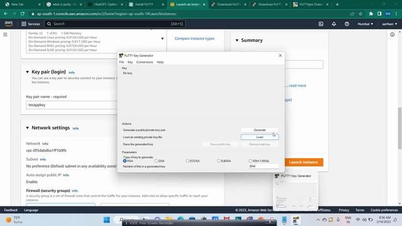Click the Load button in PuTTYgen
Image resolution: width=402 pixels, height=226 pixels.
point(259,137)
